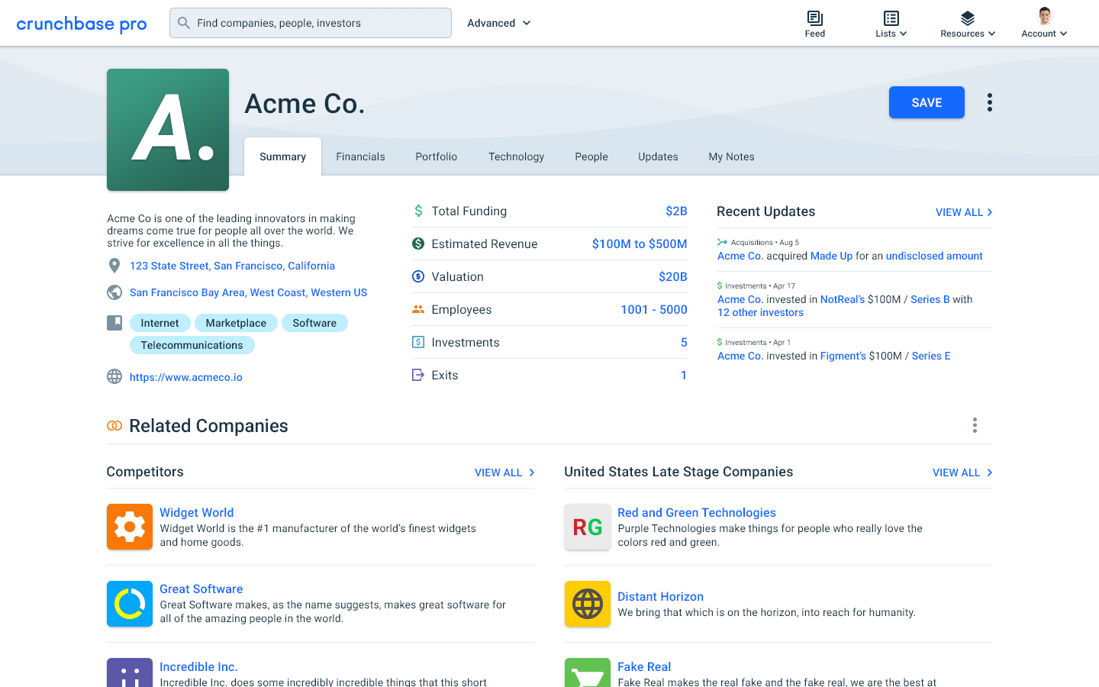Viewport: 1099px width, 687px height.
Task: Click the SAVE button
Action: point(927,102)
